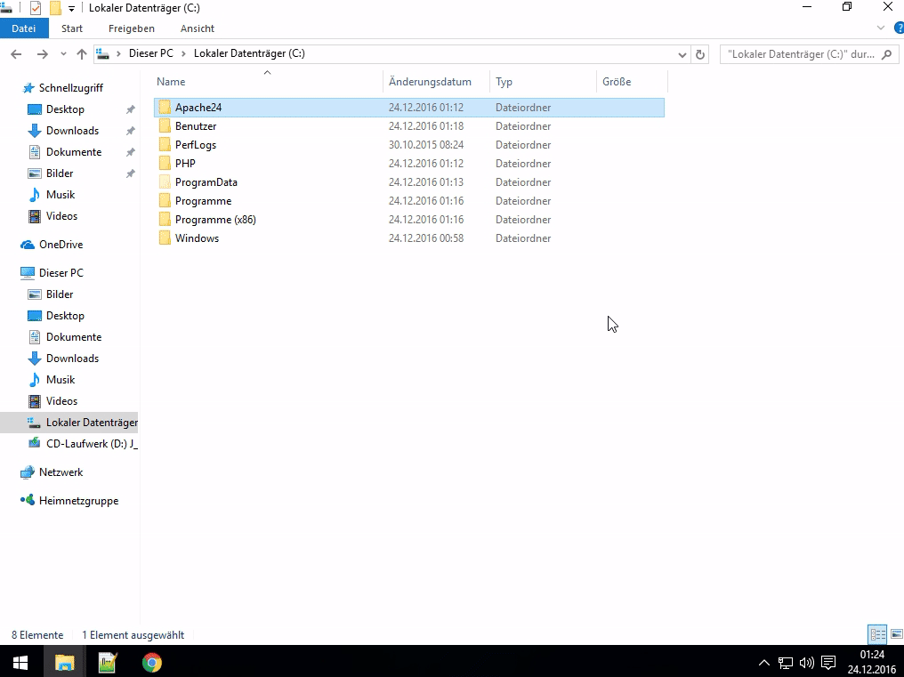The image size is (904, 677).
Task: Open OneDrive in the navigation pane
Action: coord(61,245)
